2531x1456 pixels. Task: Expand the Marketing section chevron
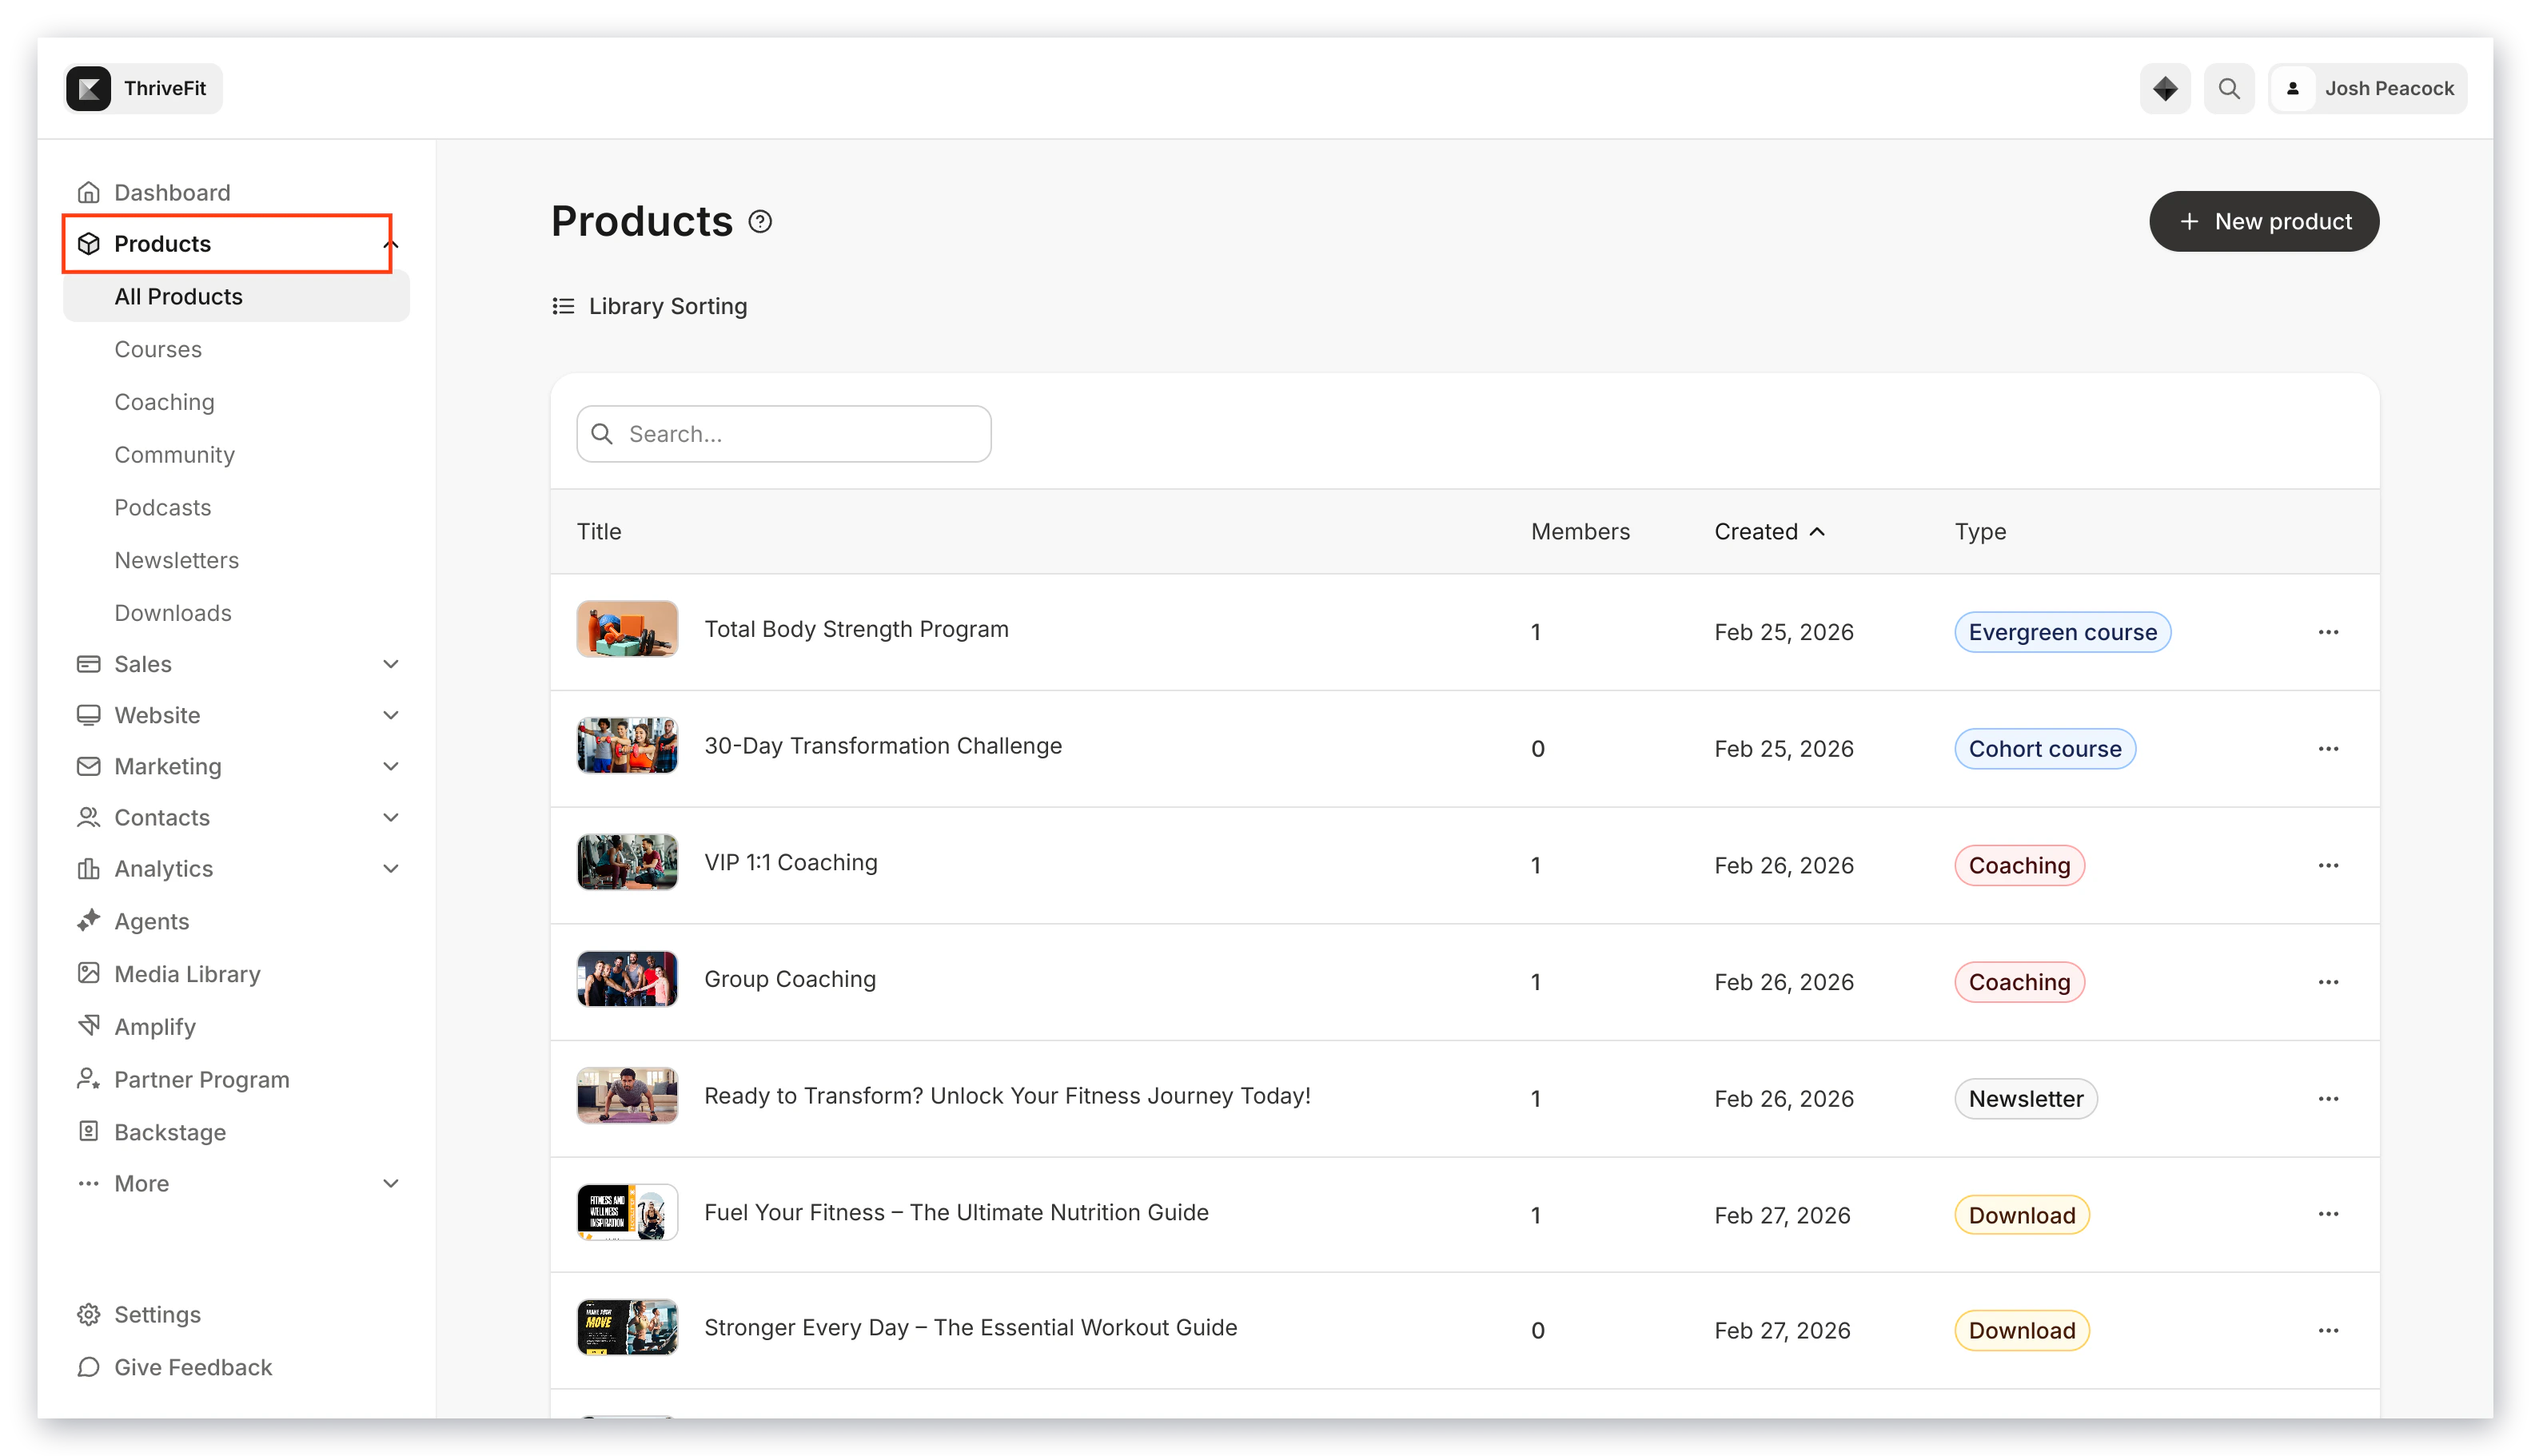[x=391, y=766]
